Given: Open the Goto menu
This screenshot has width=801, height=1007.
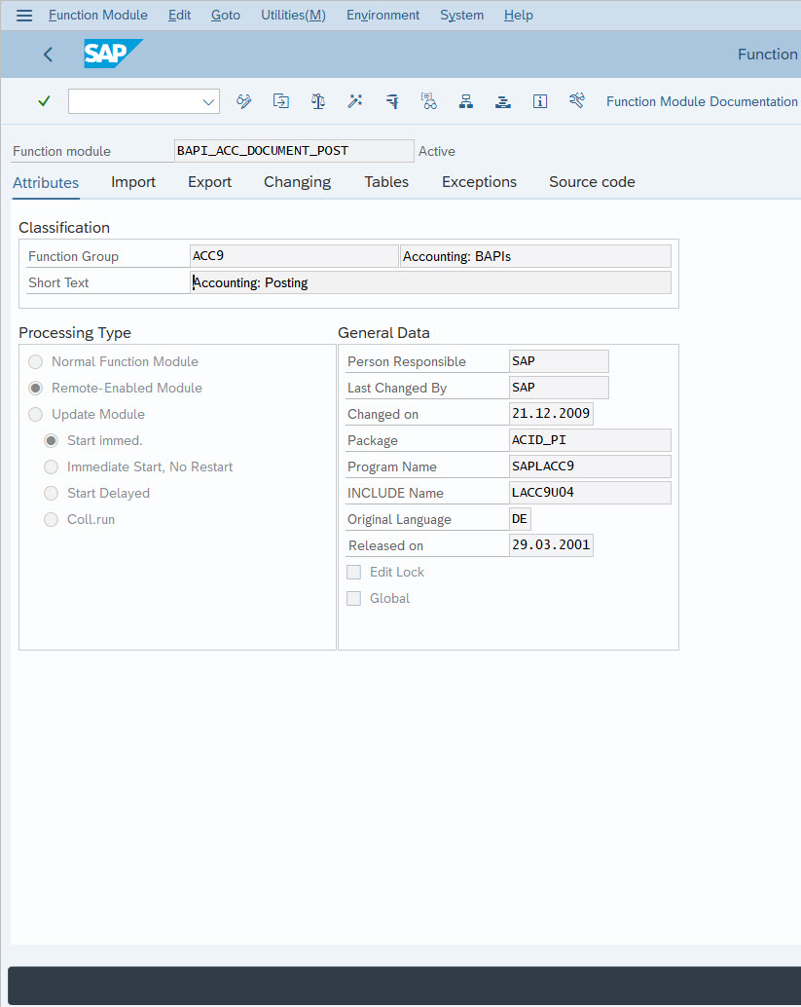Looking at the screenshot, I should [x=226, y=15].
